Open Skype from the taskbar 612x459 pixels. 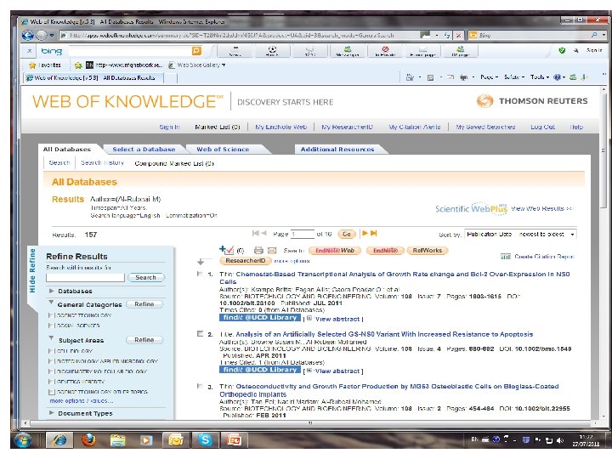pyautogui.click(x=206, y=440)
